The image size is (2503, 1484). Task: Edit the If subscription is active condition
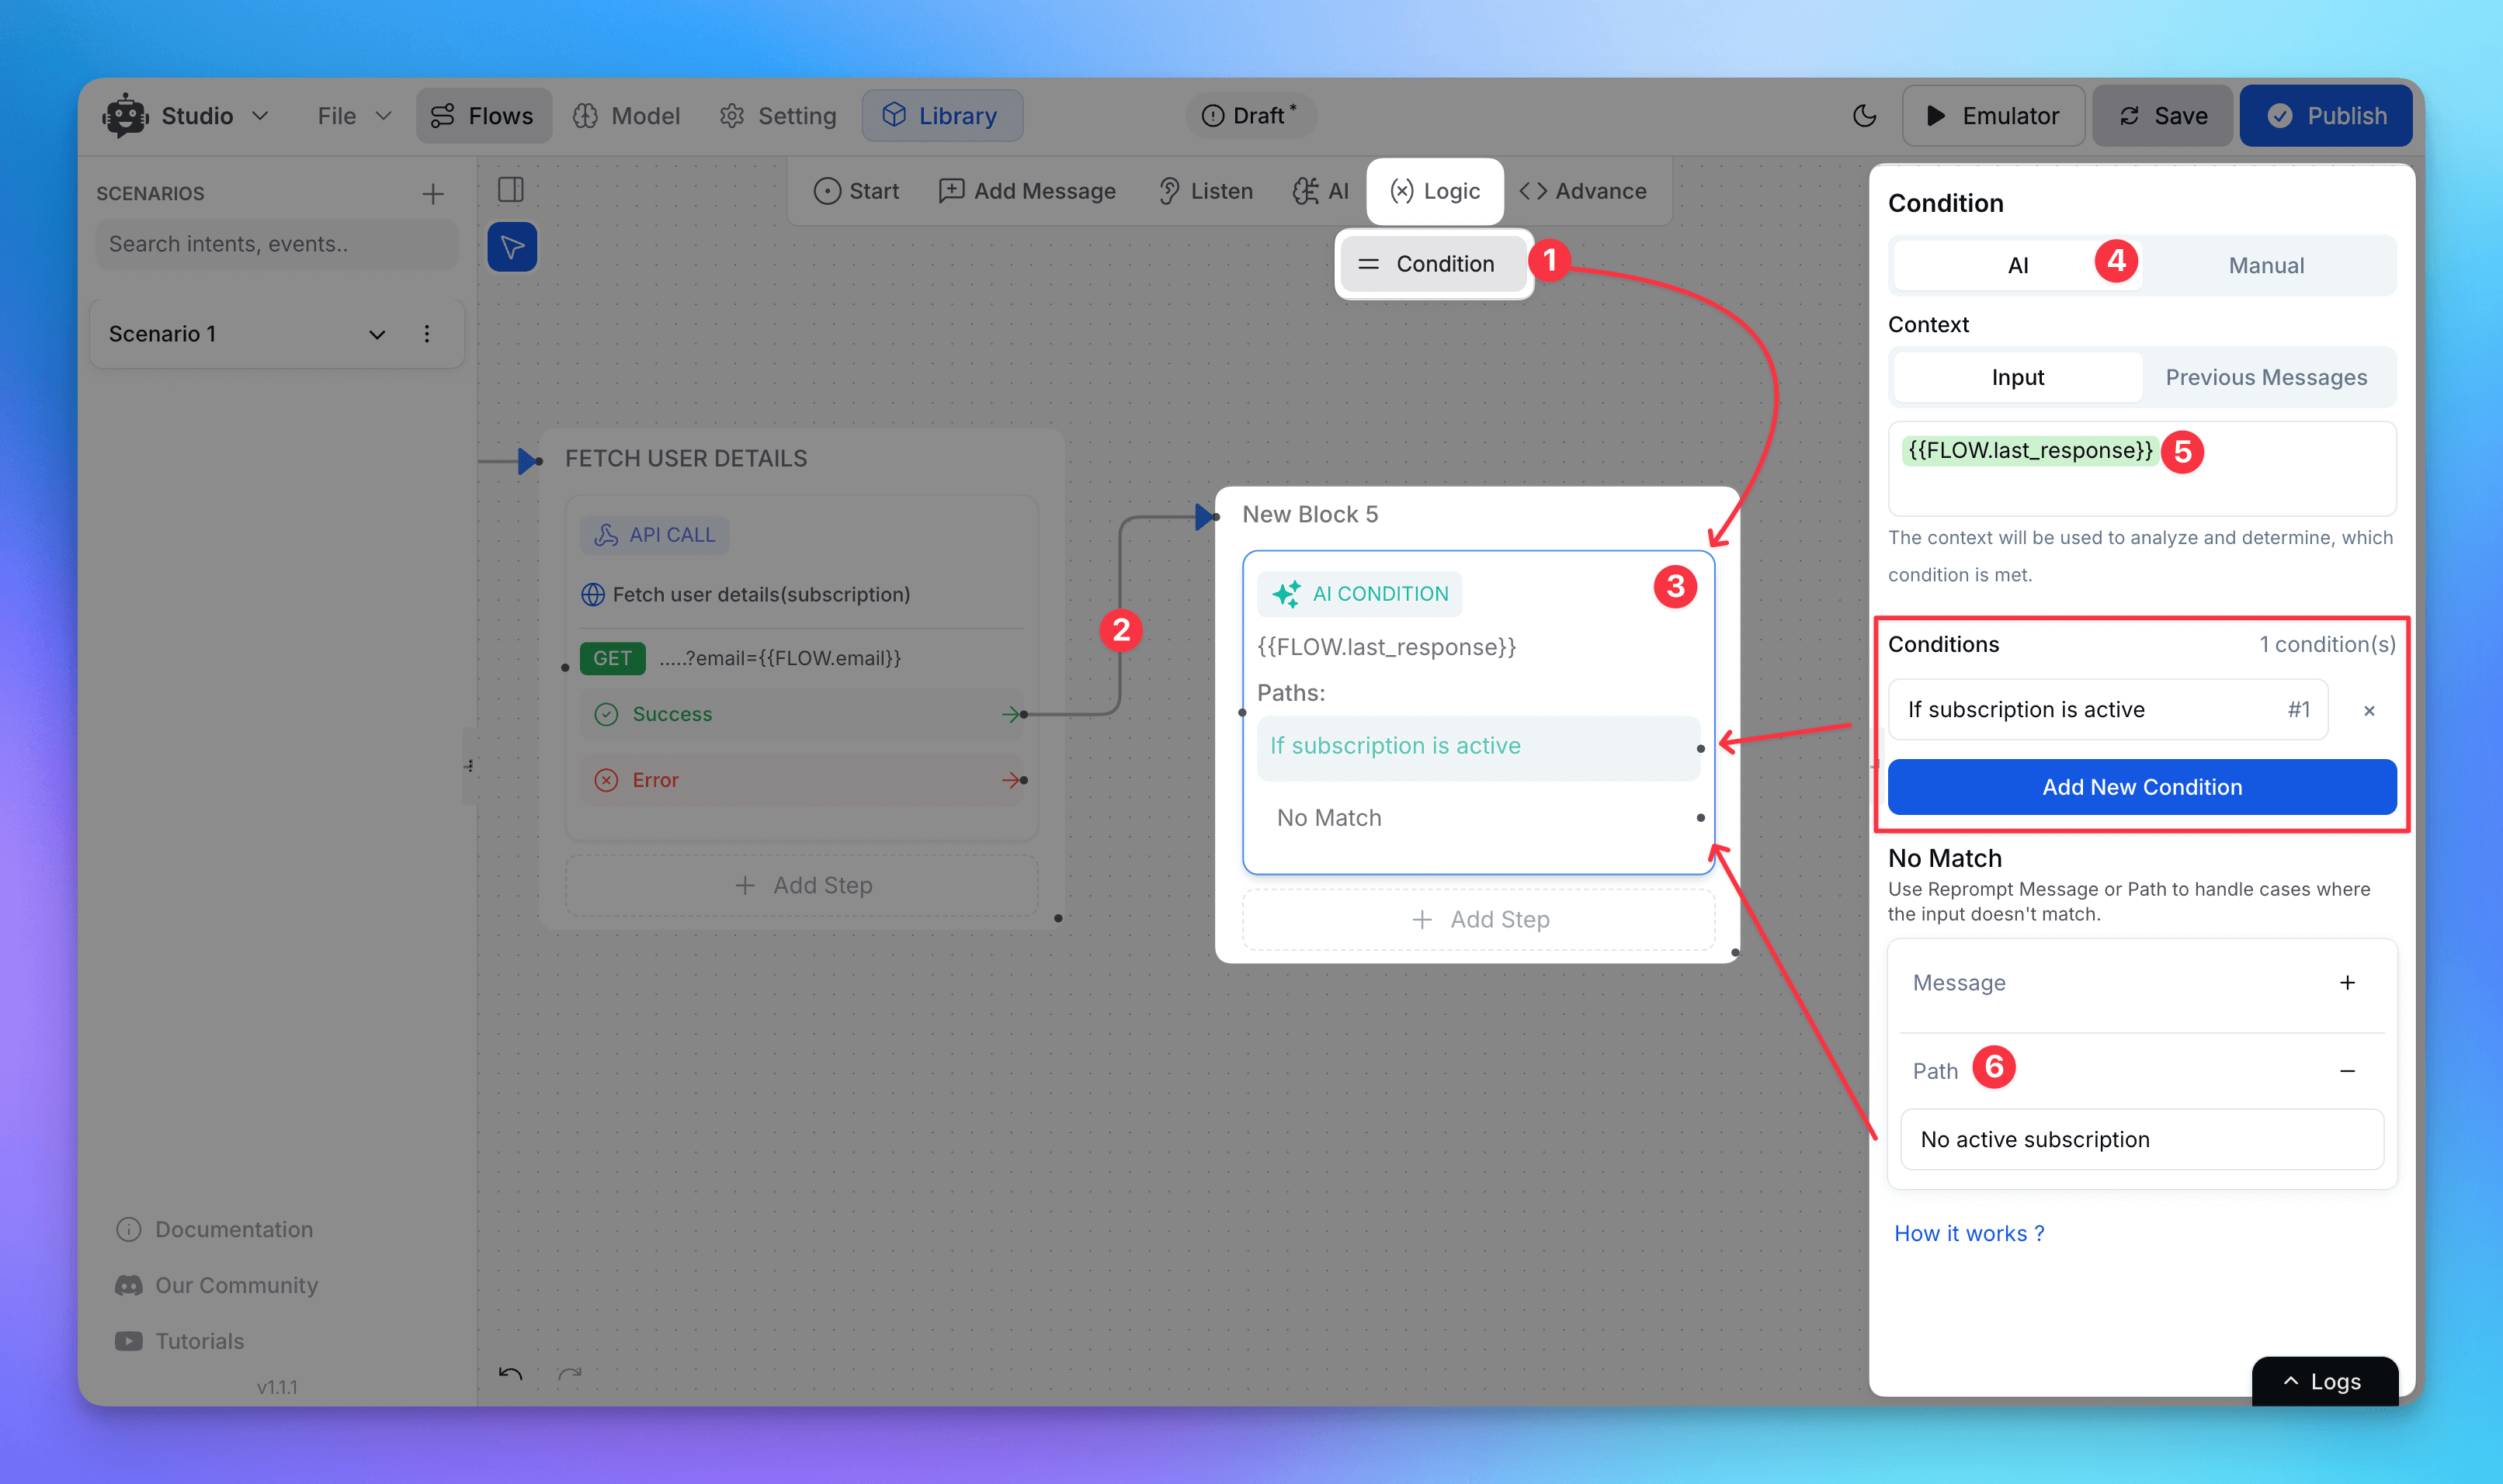pos(2108,710)
